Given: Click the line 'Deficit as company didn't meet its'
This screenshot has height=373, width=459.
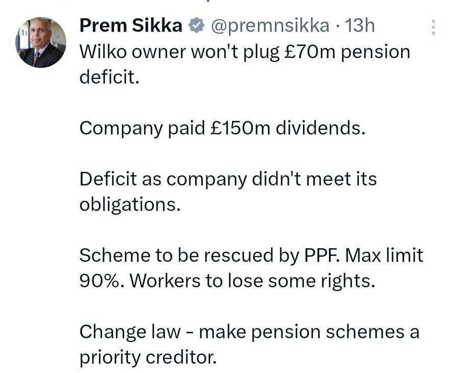Looking at the screenshot, I should point(228,179).
